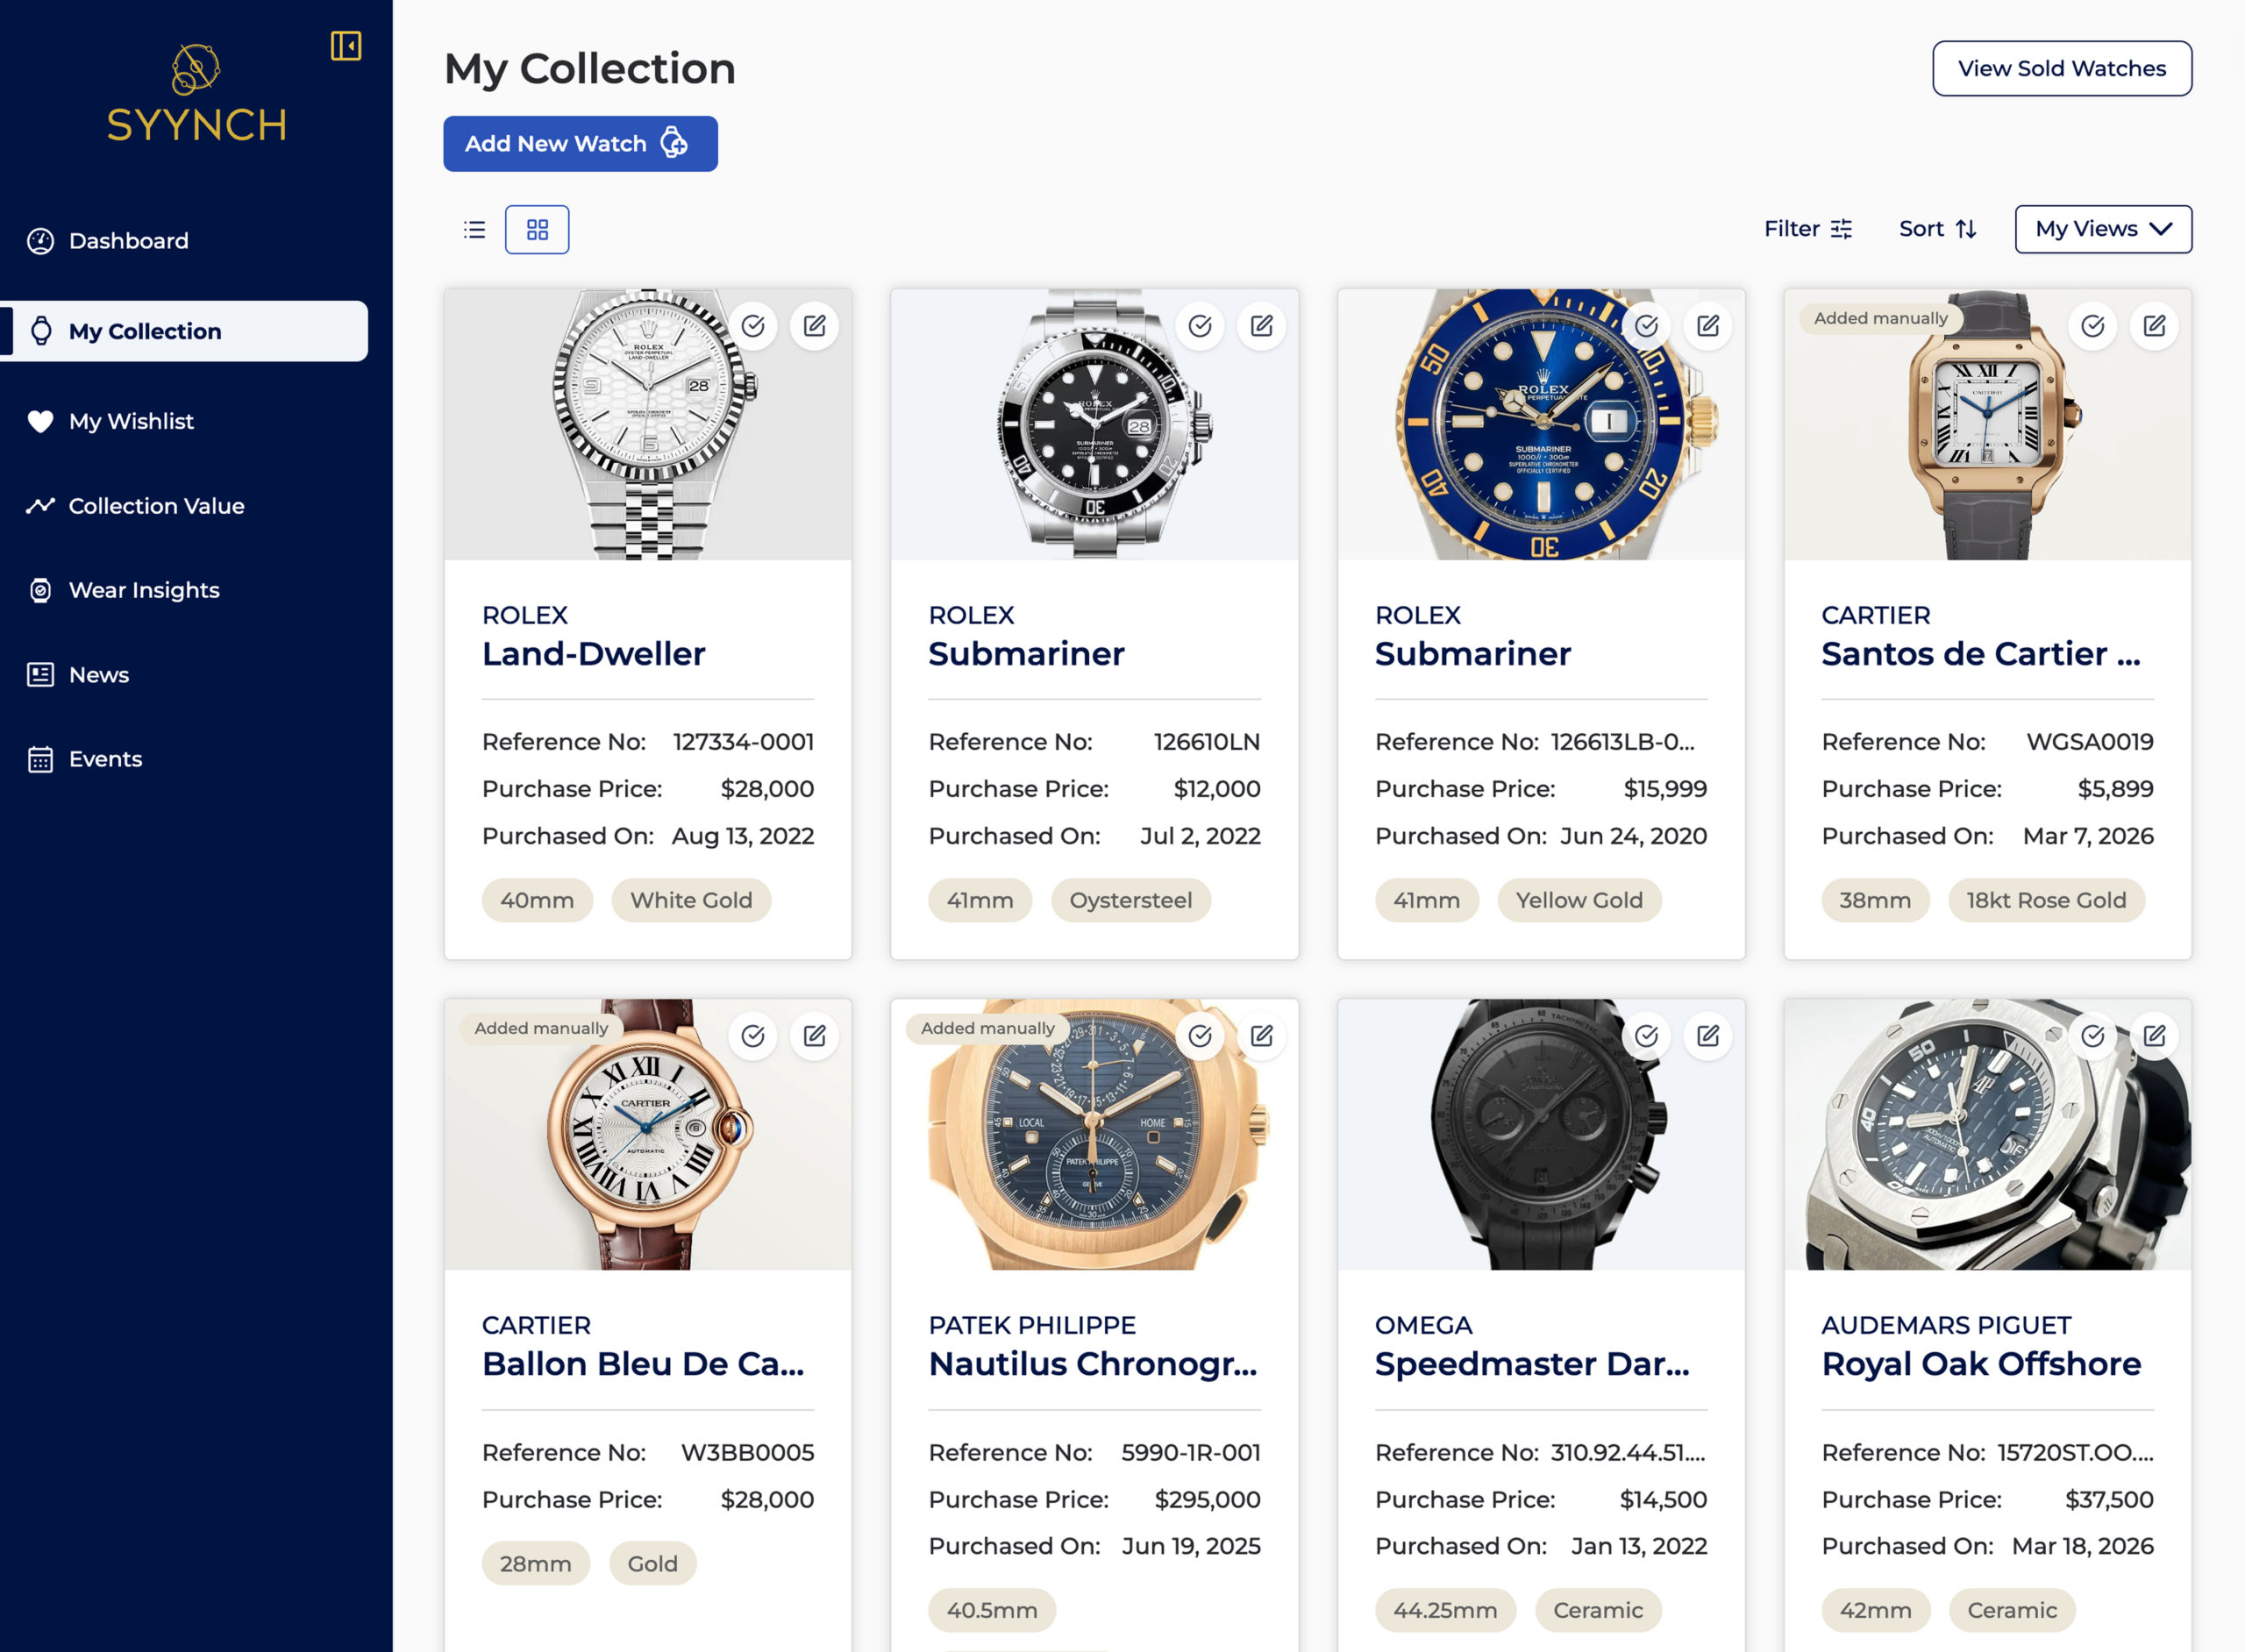Edit the Santos de Cartier watch

(2154, 326)
